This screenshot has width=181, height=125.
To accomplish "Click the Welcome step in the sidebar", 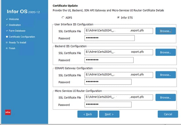I will point(14,19).
